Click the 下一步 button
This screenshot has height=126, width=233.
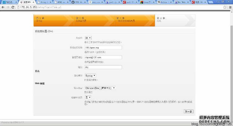click(x=189, y=112)
